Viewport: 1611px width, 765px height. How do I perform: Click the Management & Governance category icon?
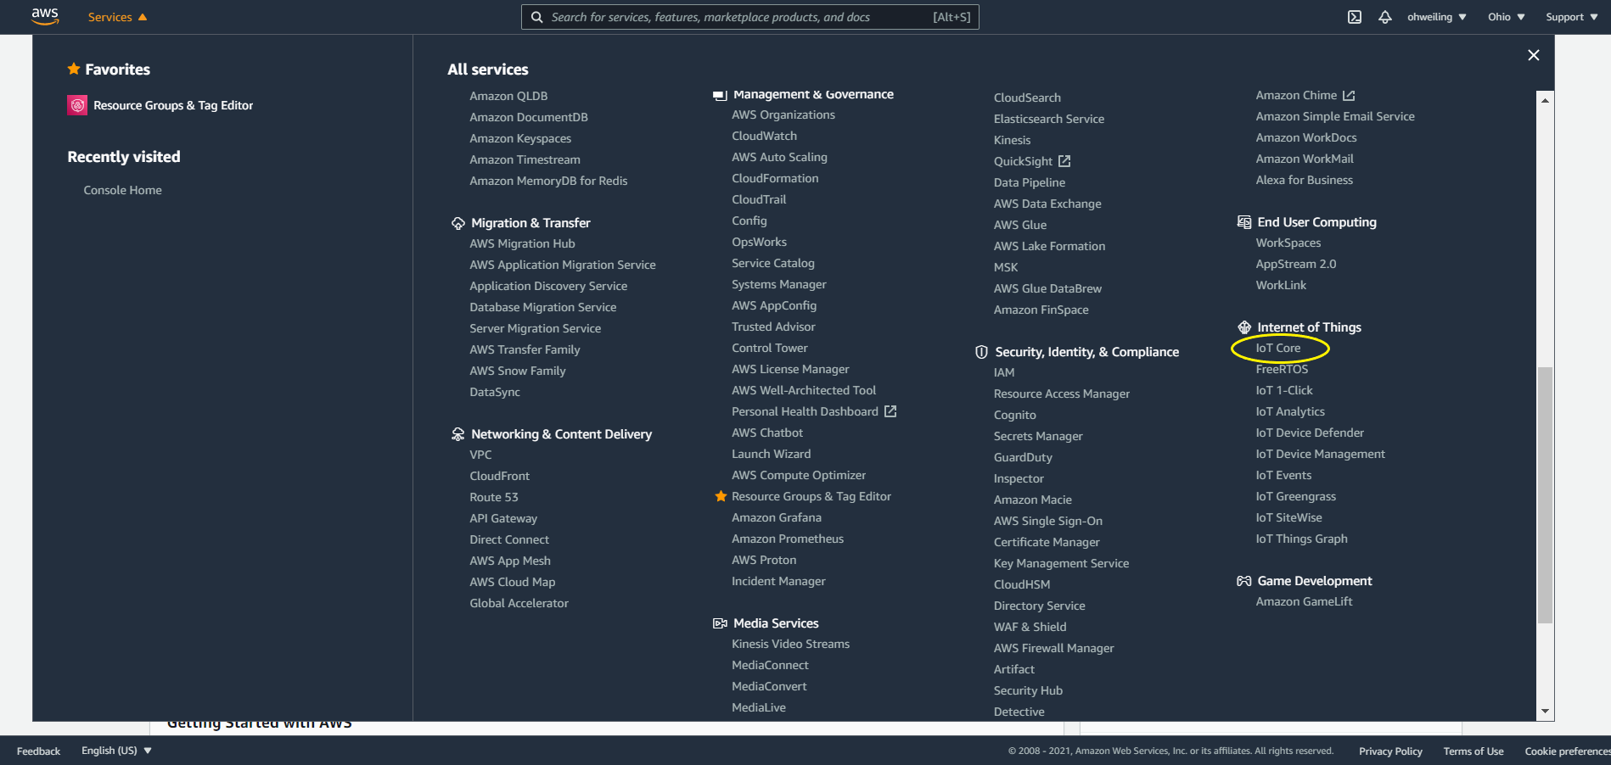tap(720, 95)
